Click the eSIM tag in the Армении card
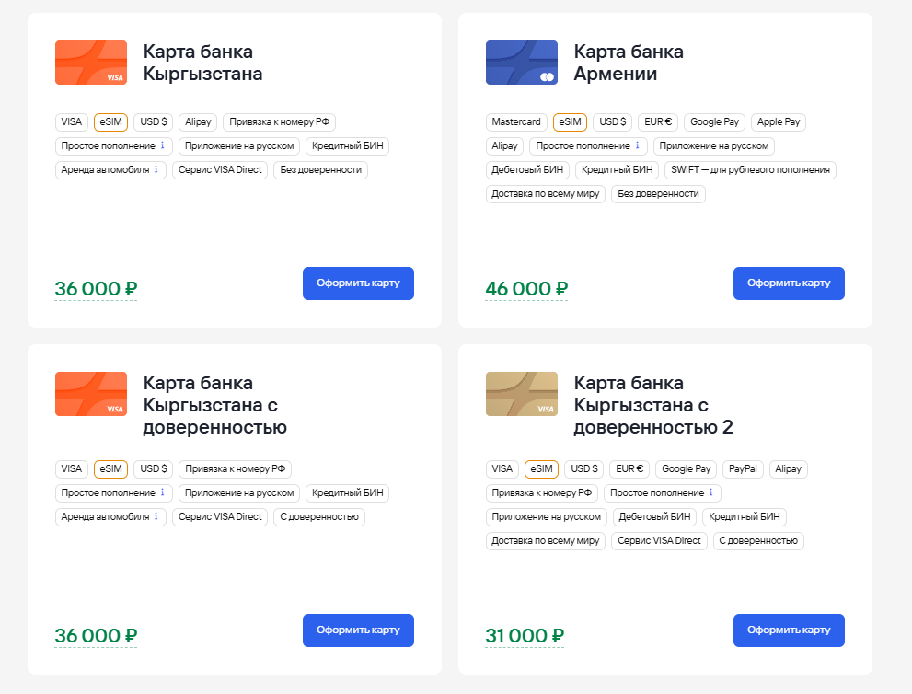 click(x=570, y=121)
